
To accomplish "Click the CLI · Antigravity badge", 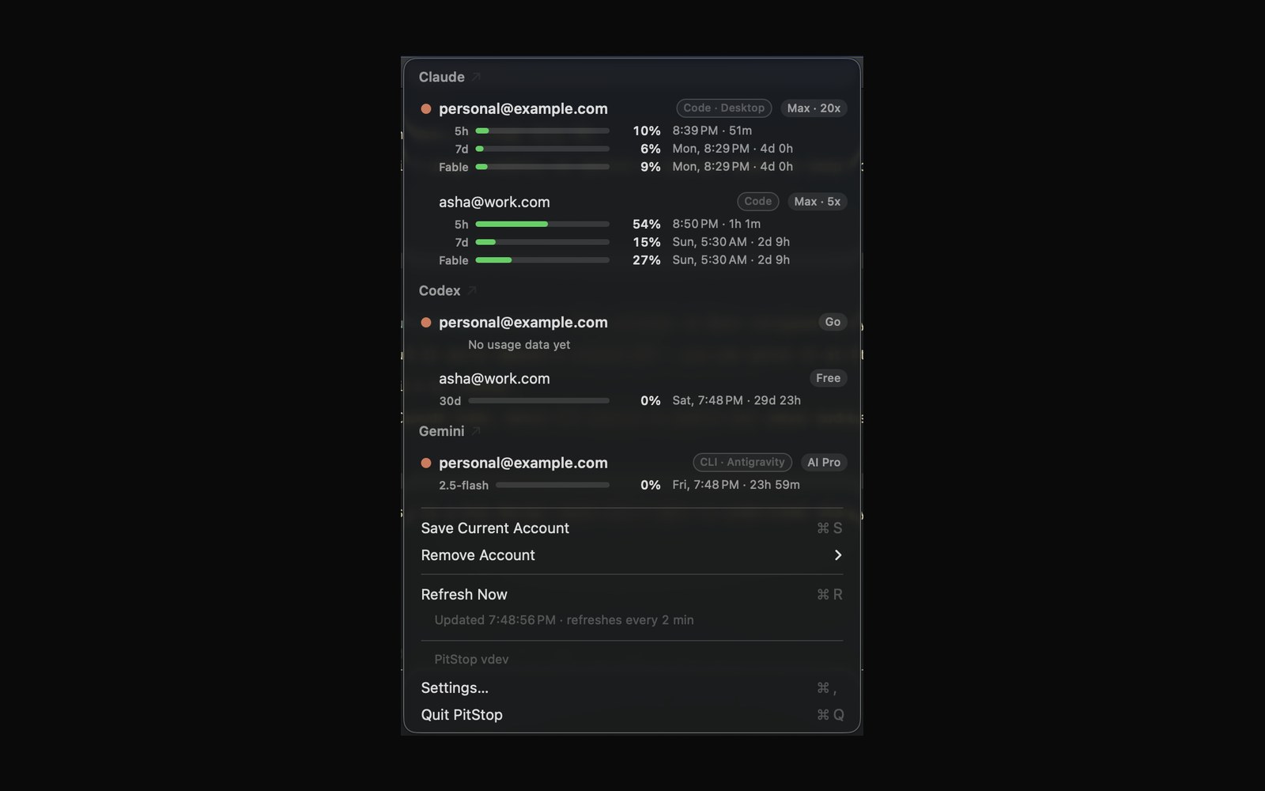I will (742, 462).
